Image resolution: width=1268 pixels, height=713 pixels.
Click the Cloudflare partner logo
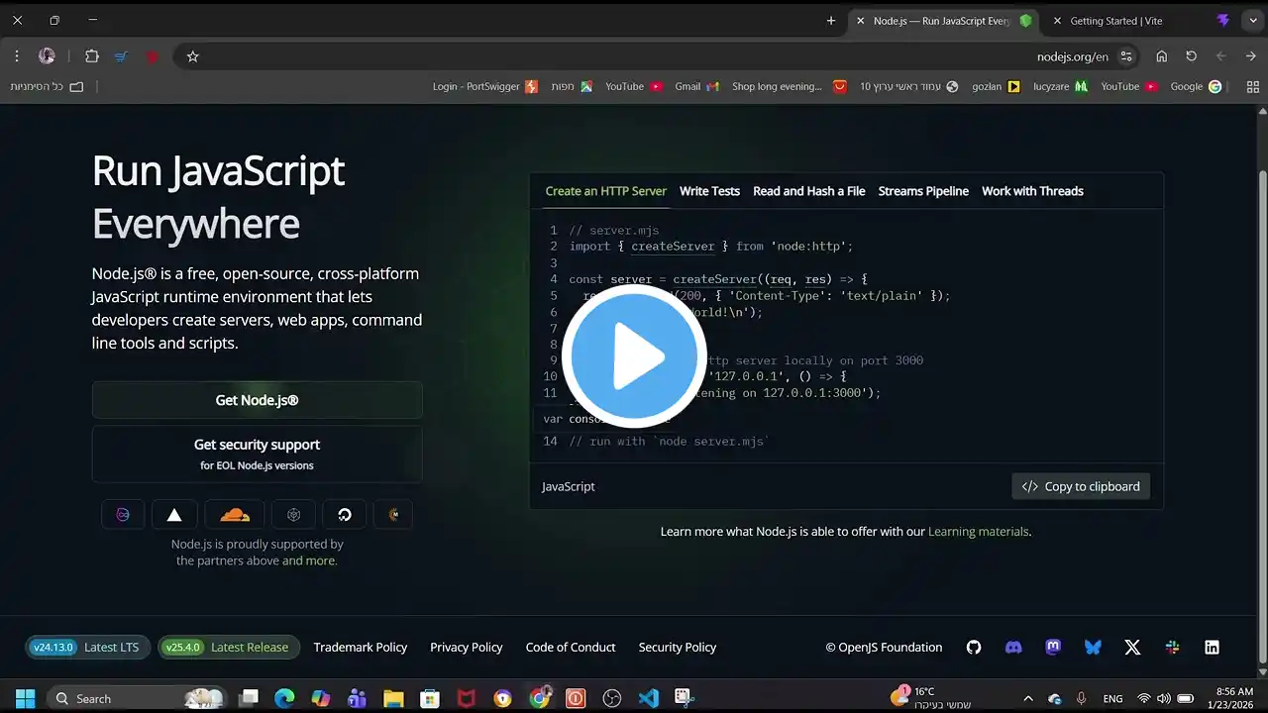[235, 514]
